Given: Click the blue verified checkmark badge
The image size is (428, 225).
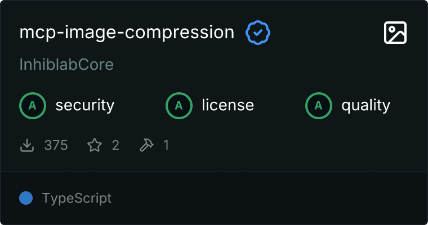Looking at the screenshot, I should (258, 33).
